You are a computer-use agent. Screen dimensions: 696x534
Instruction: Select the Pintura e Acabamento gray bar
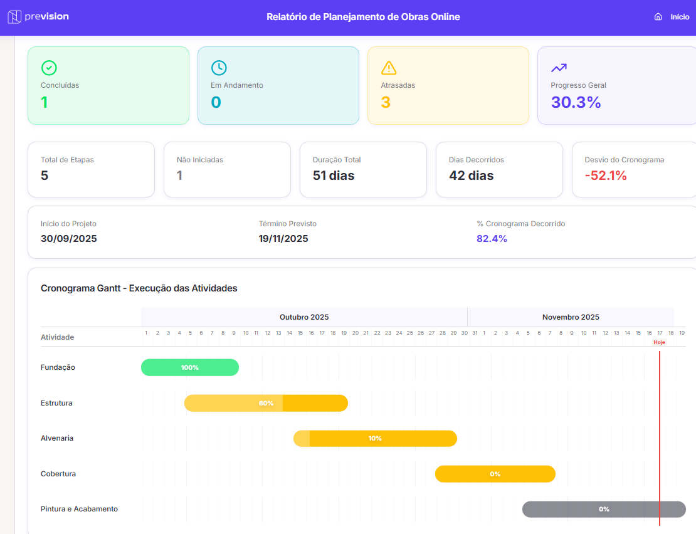pyautogui.click(x=603, y=509)
